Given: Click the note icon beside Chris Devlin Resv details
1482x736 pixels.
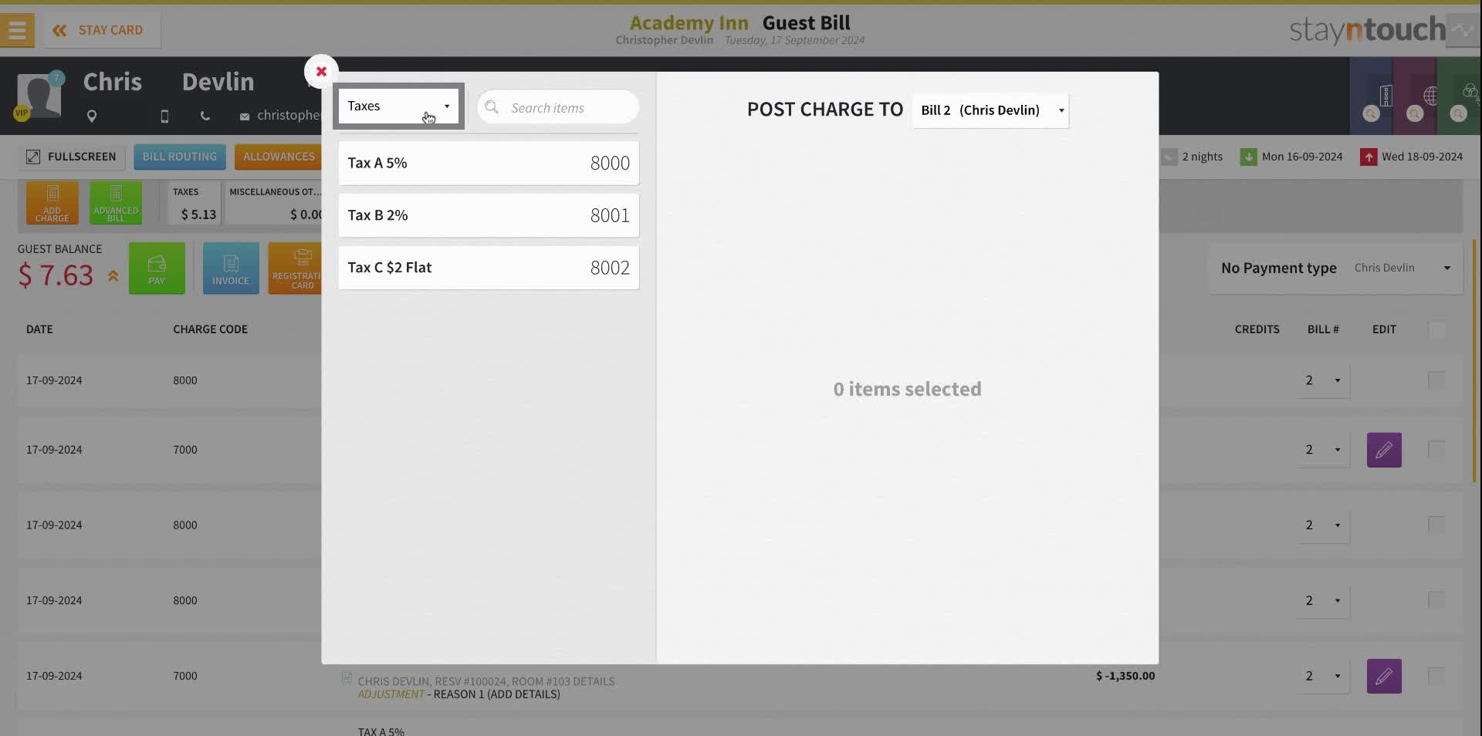Looking at the screenshot, I should tap(347, 677).
